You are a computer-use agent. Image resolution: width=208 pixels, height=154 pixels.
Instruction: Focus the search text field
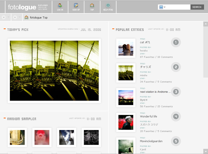pyautogui.click(x=178, y=7)
